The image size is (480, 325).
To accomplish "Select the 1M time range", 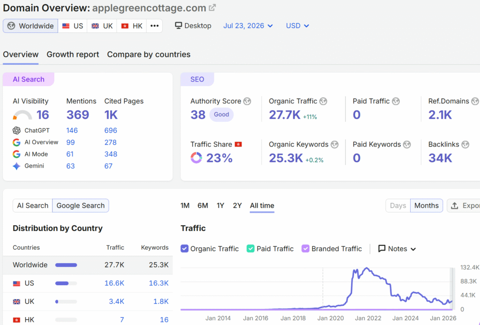I will [185, 206].
